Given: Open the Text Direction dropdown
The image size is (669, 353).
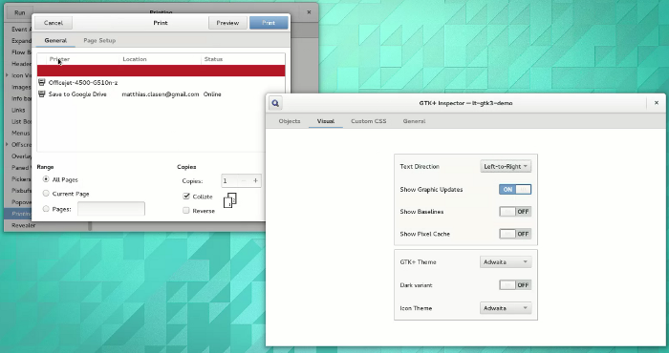Looking at the screenshot, I should click(506, 167).
